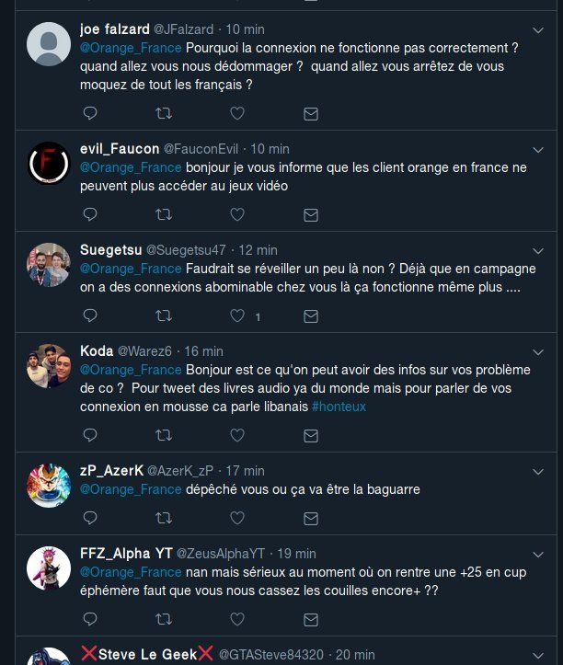The image size is (563, 665).
Task: Retweet Suegetsu's tweet
Action: pyautogui.click(x=164, y=315)
